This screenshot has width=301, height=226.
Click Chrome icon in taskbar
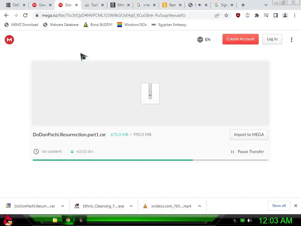point(68,220)
